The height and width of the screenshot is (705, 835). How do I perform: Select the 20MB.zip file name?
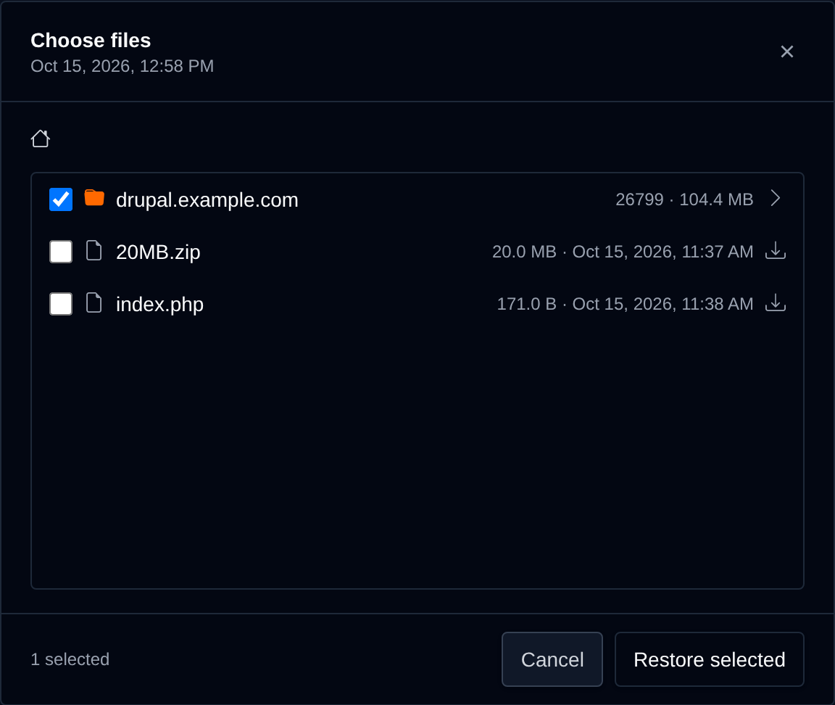tap(158, 252)
